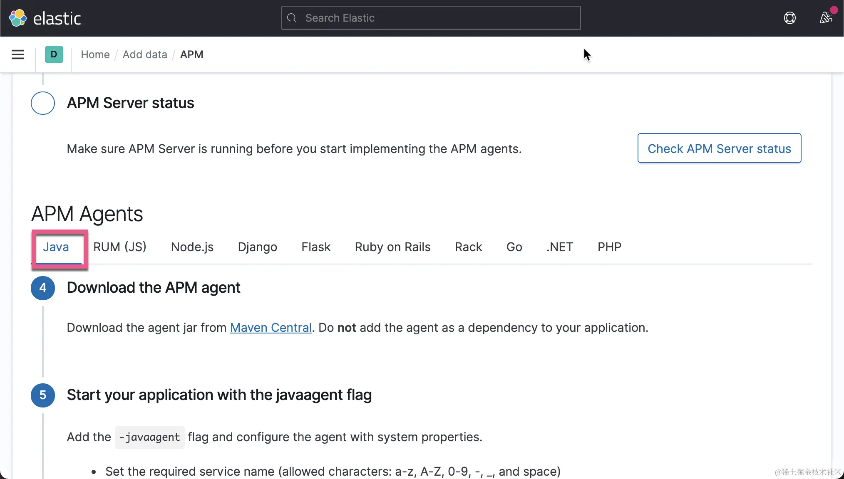Viewport: 844px width, 479px height.
Task: Go to Add data breadcrumb
Action: coord(145,54)
